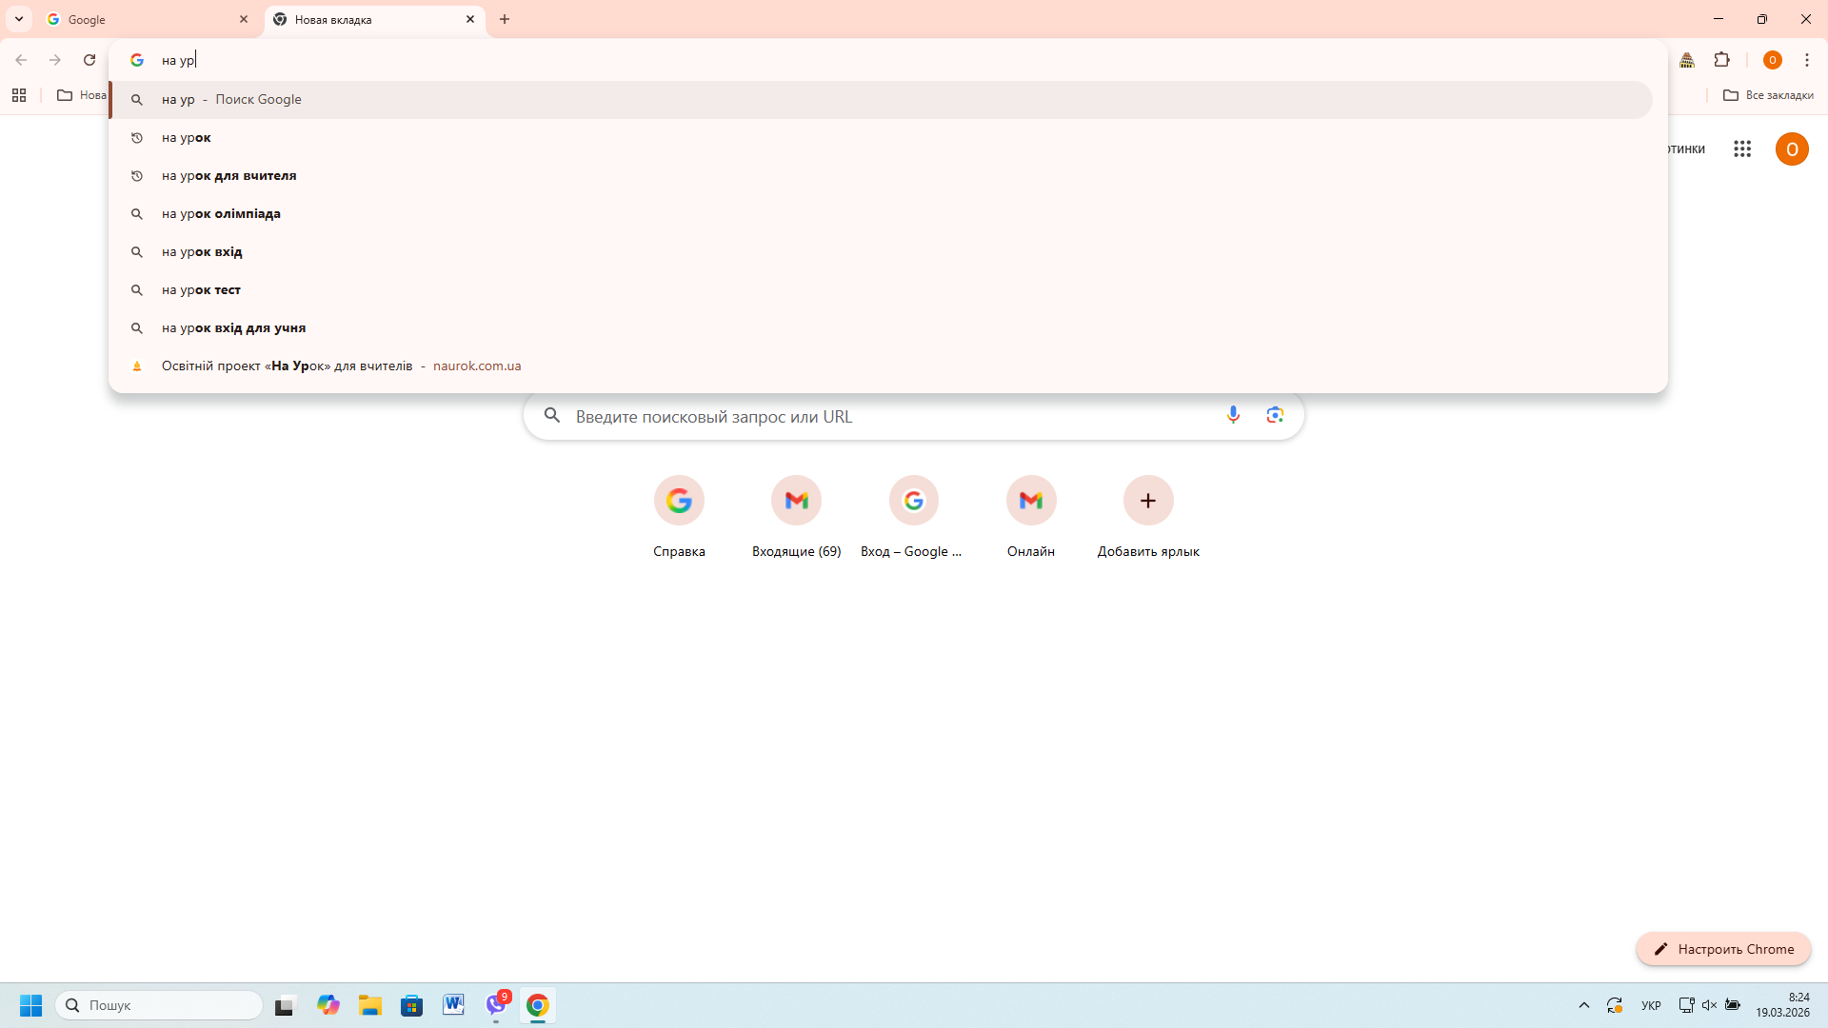Open the Все закладки bookmarks folder

1768,95
